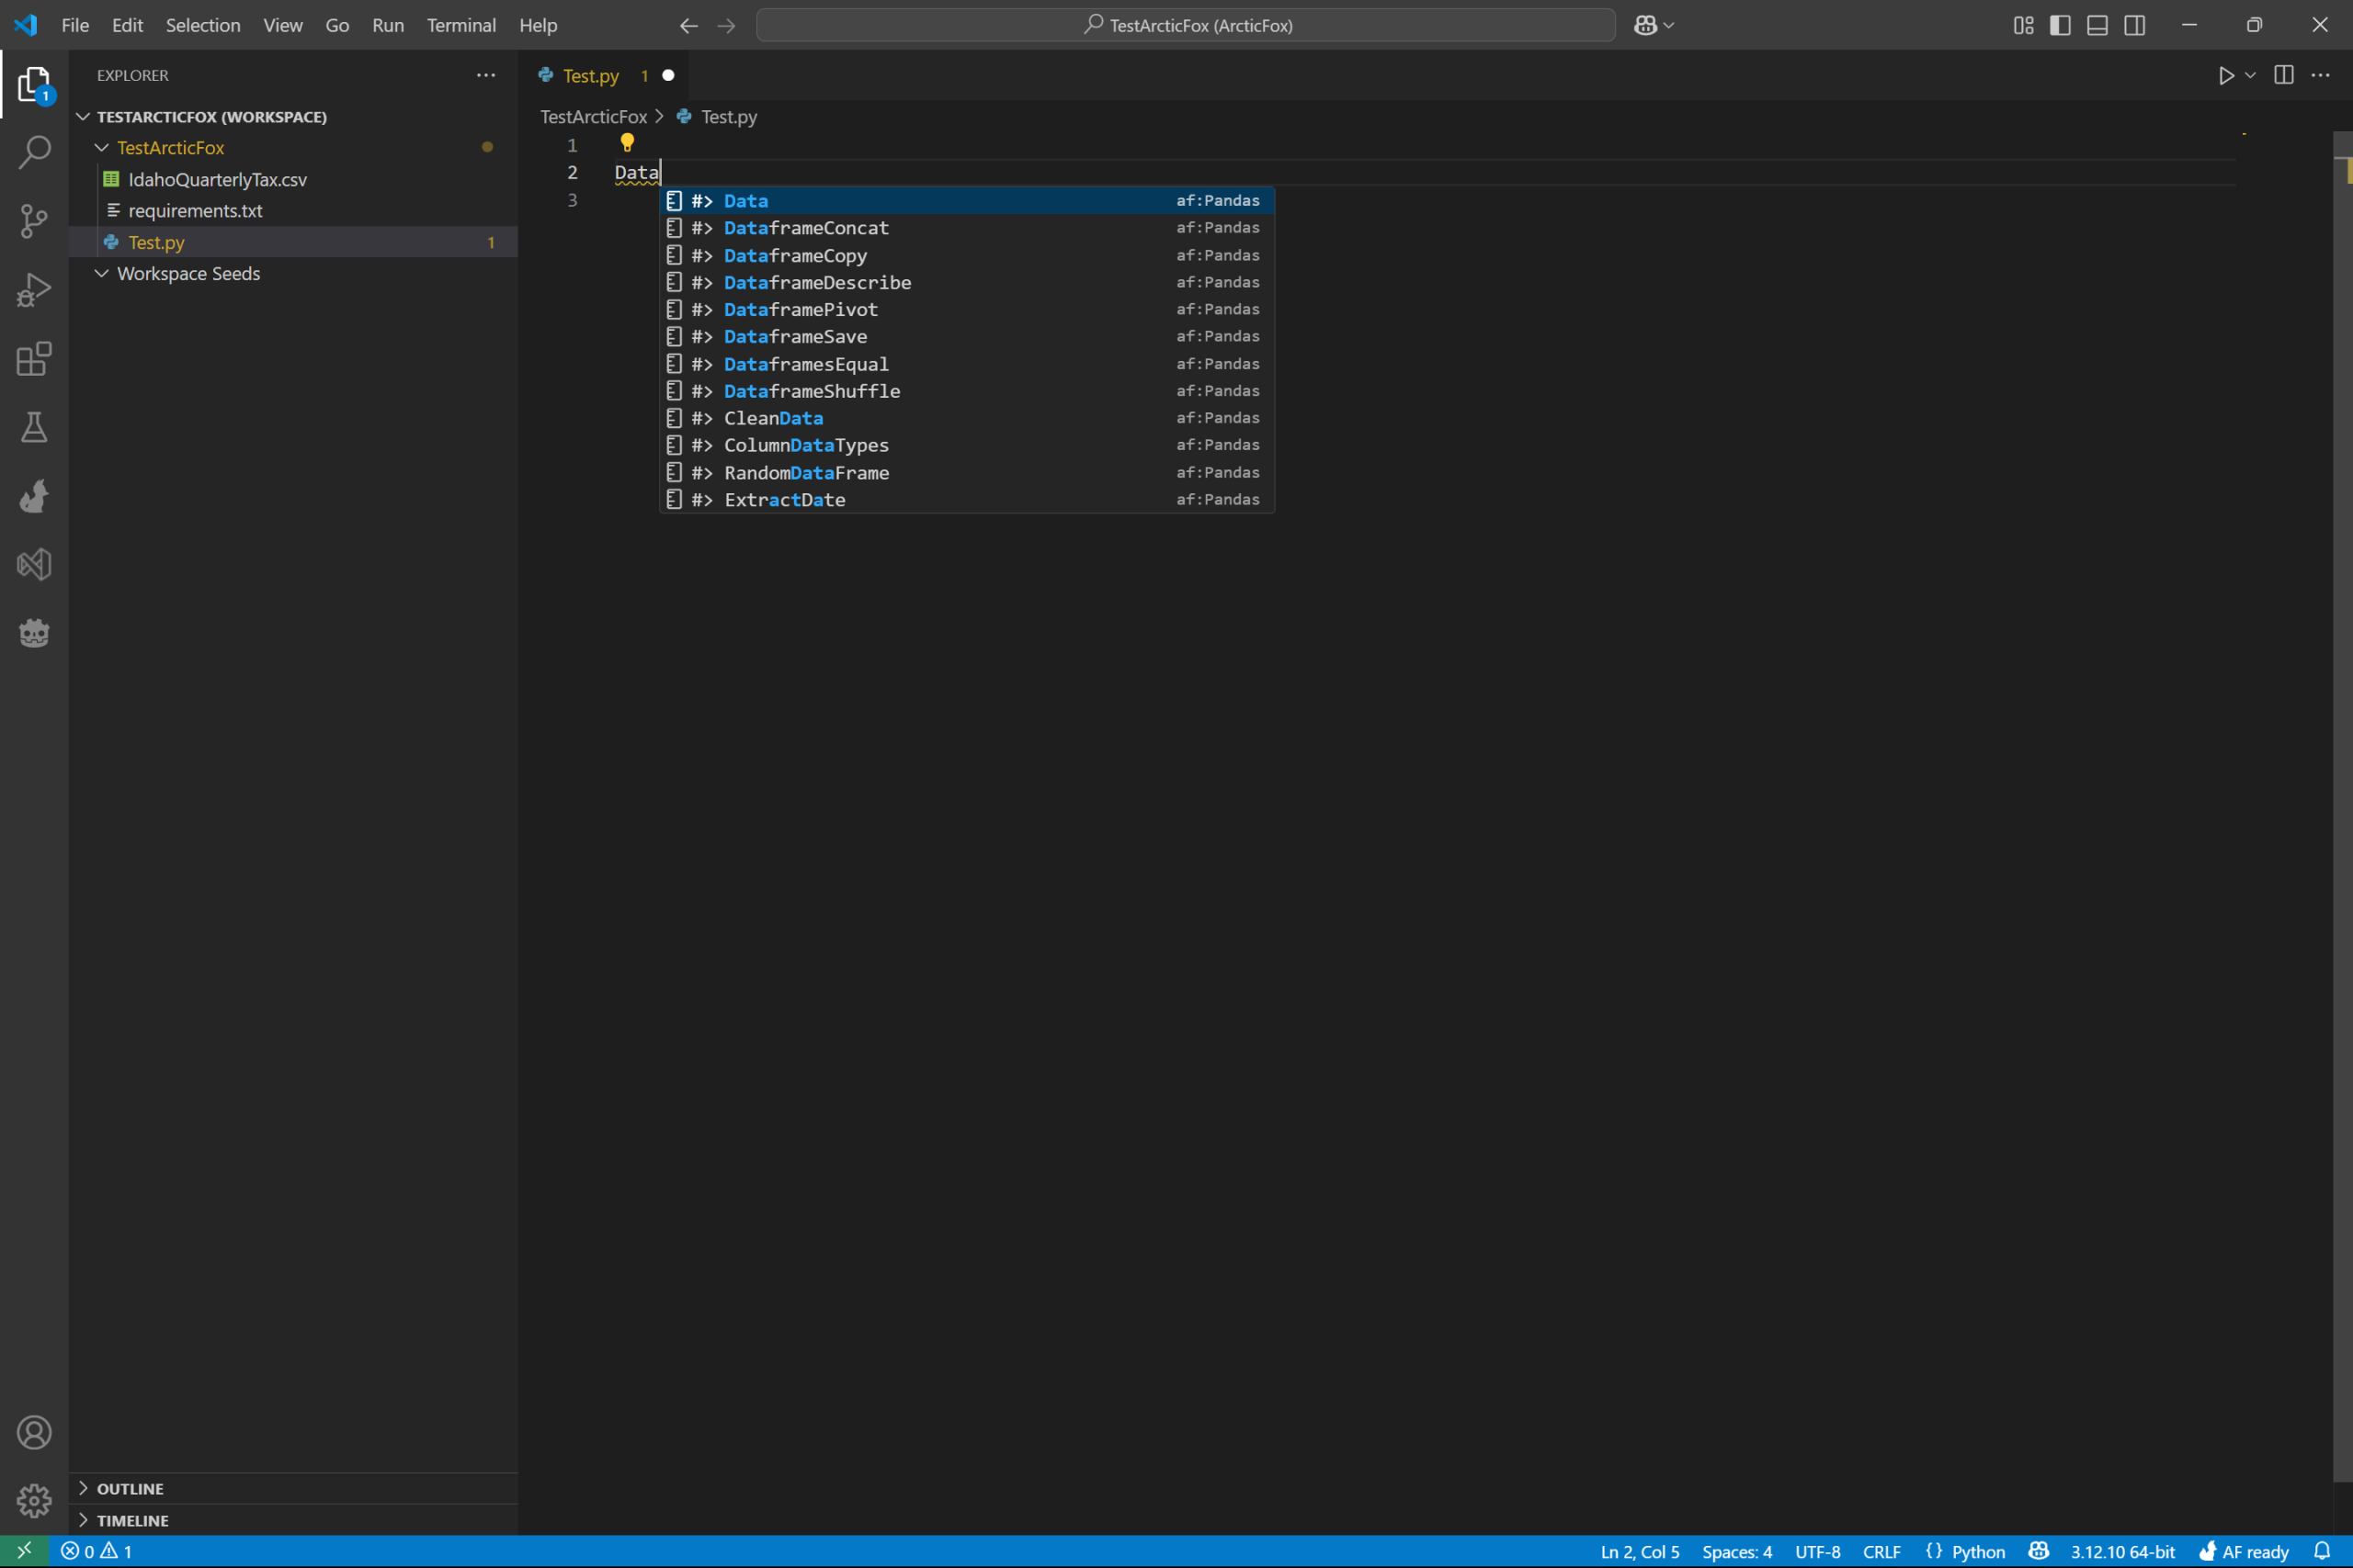Expand the TIMELINE section
This screenshot has height=1568, width=2353.
[293, 1521]
